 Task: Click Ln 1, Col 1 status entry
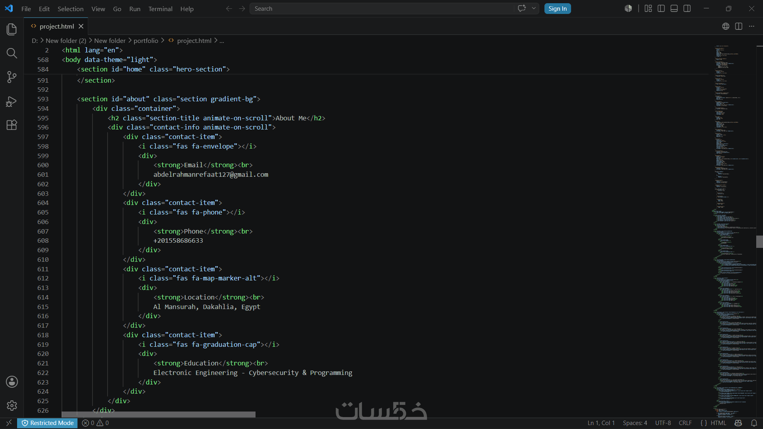601,423
